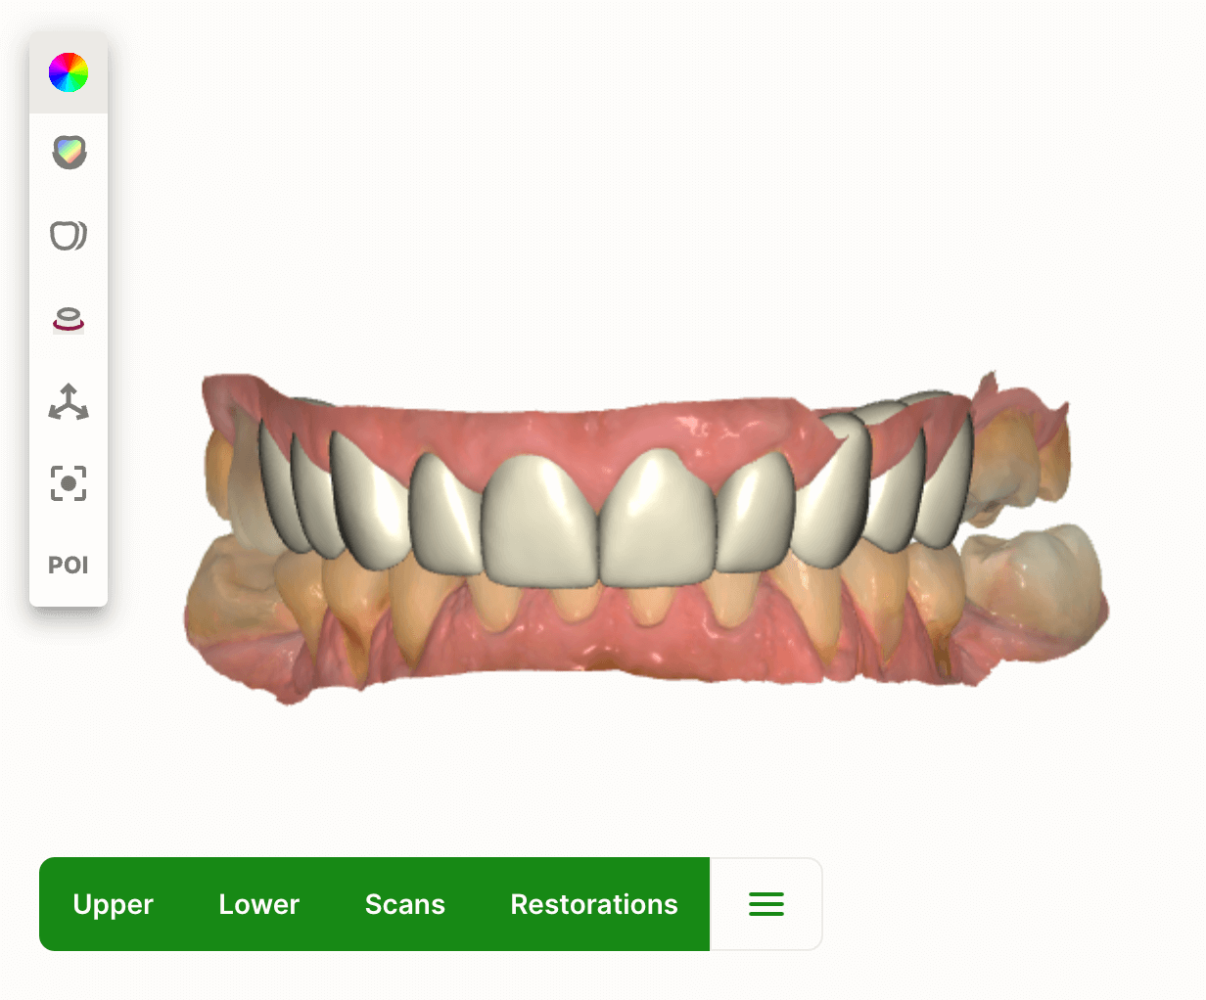Viewport: 1206px width, 1000px height.
Task: Toggle the Lower jaw view
Action: pos(259,904)
